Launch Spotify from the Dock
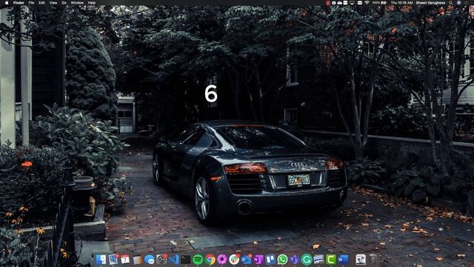 coord(198,260)
